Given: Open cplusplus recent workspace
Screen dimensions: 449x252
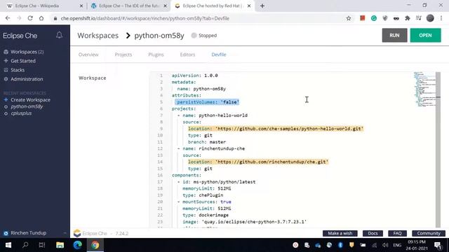Looking at the screenshot, I should coord(21,113).
